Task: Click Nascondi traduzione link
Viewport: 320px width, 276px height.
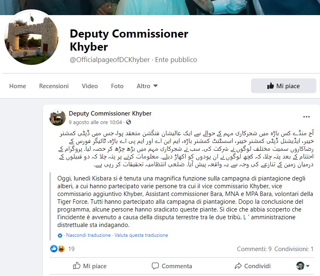Action: click(x=88, y=235)
